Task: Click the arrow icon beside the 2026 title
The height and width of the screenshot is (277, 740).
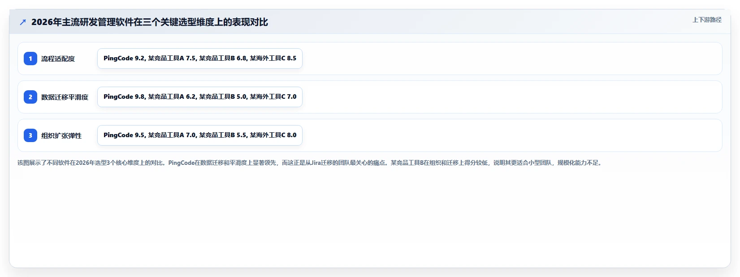Action: point(23,22)
